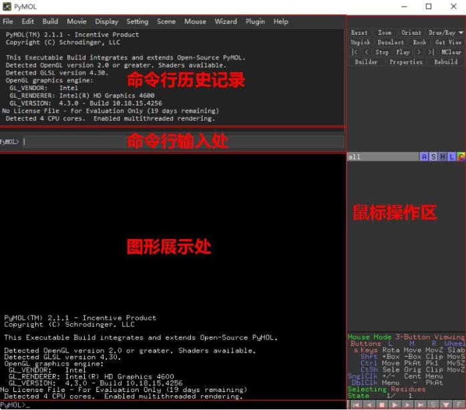
Task: Click the PyMOL> command input field
Action: [x=184, y=142]
